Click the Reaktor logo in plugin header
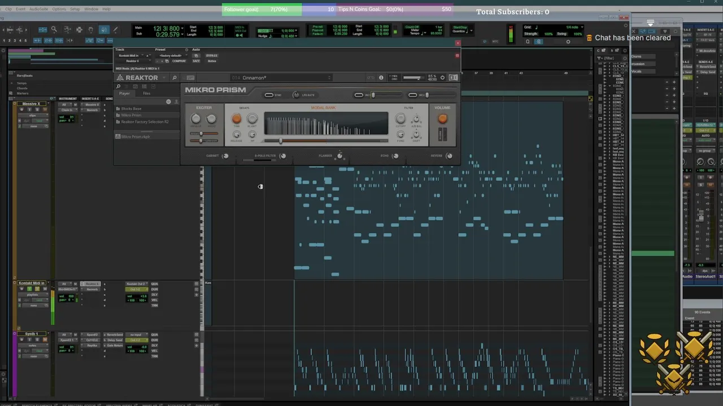This screenshot has height=406, width=723. coord(138,78)
